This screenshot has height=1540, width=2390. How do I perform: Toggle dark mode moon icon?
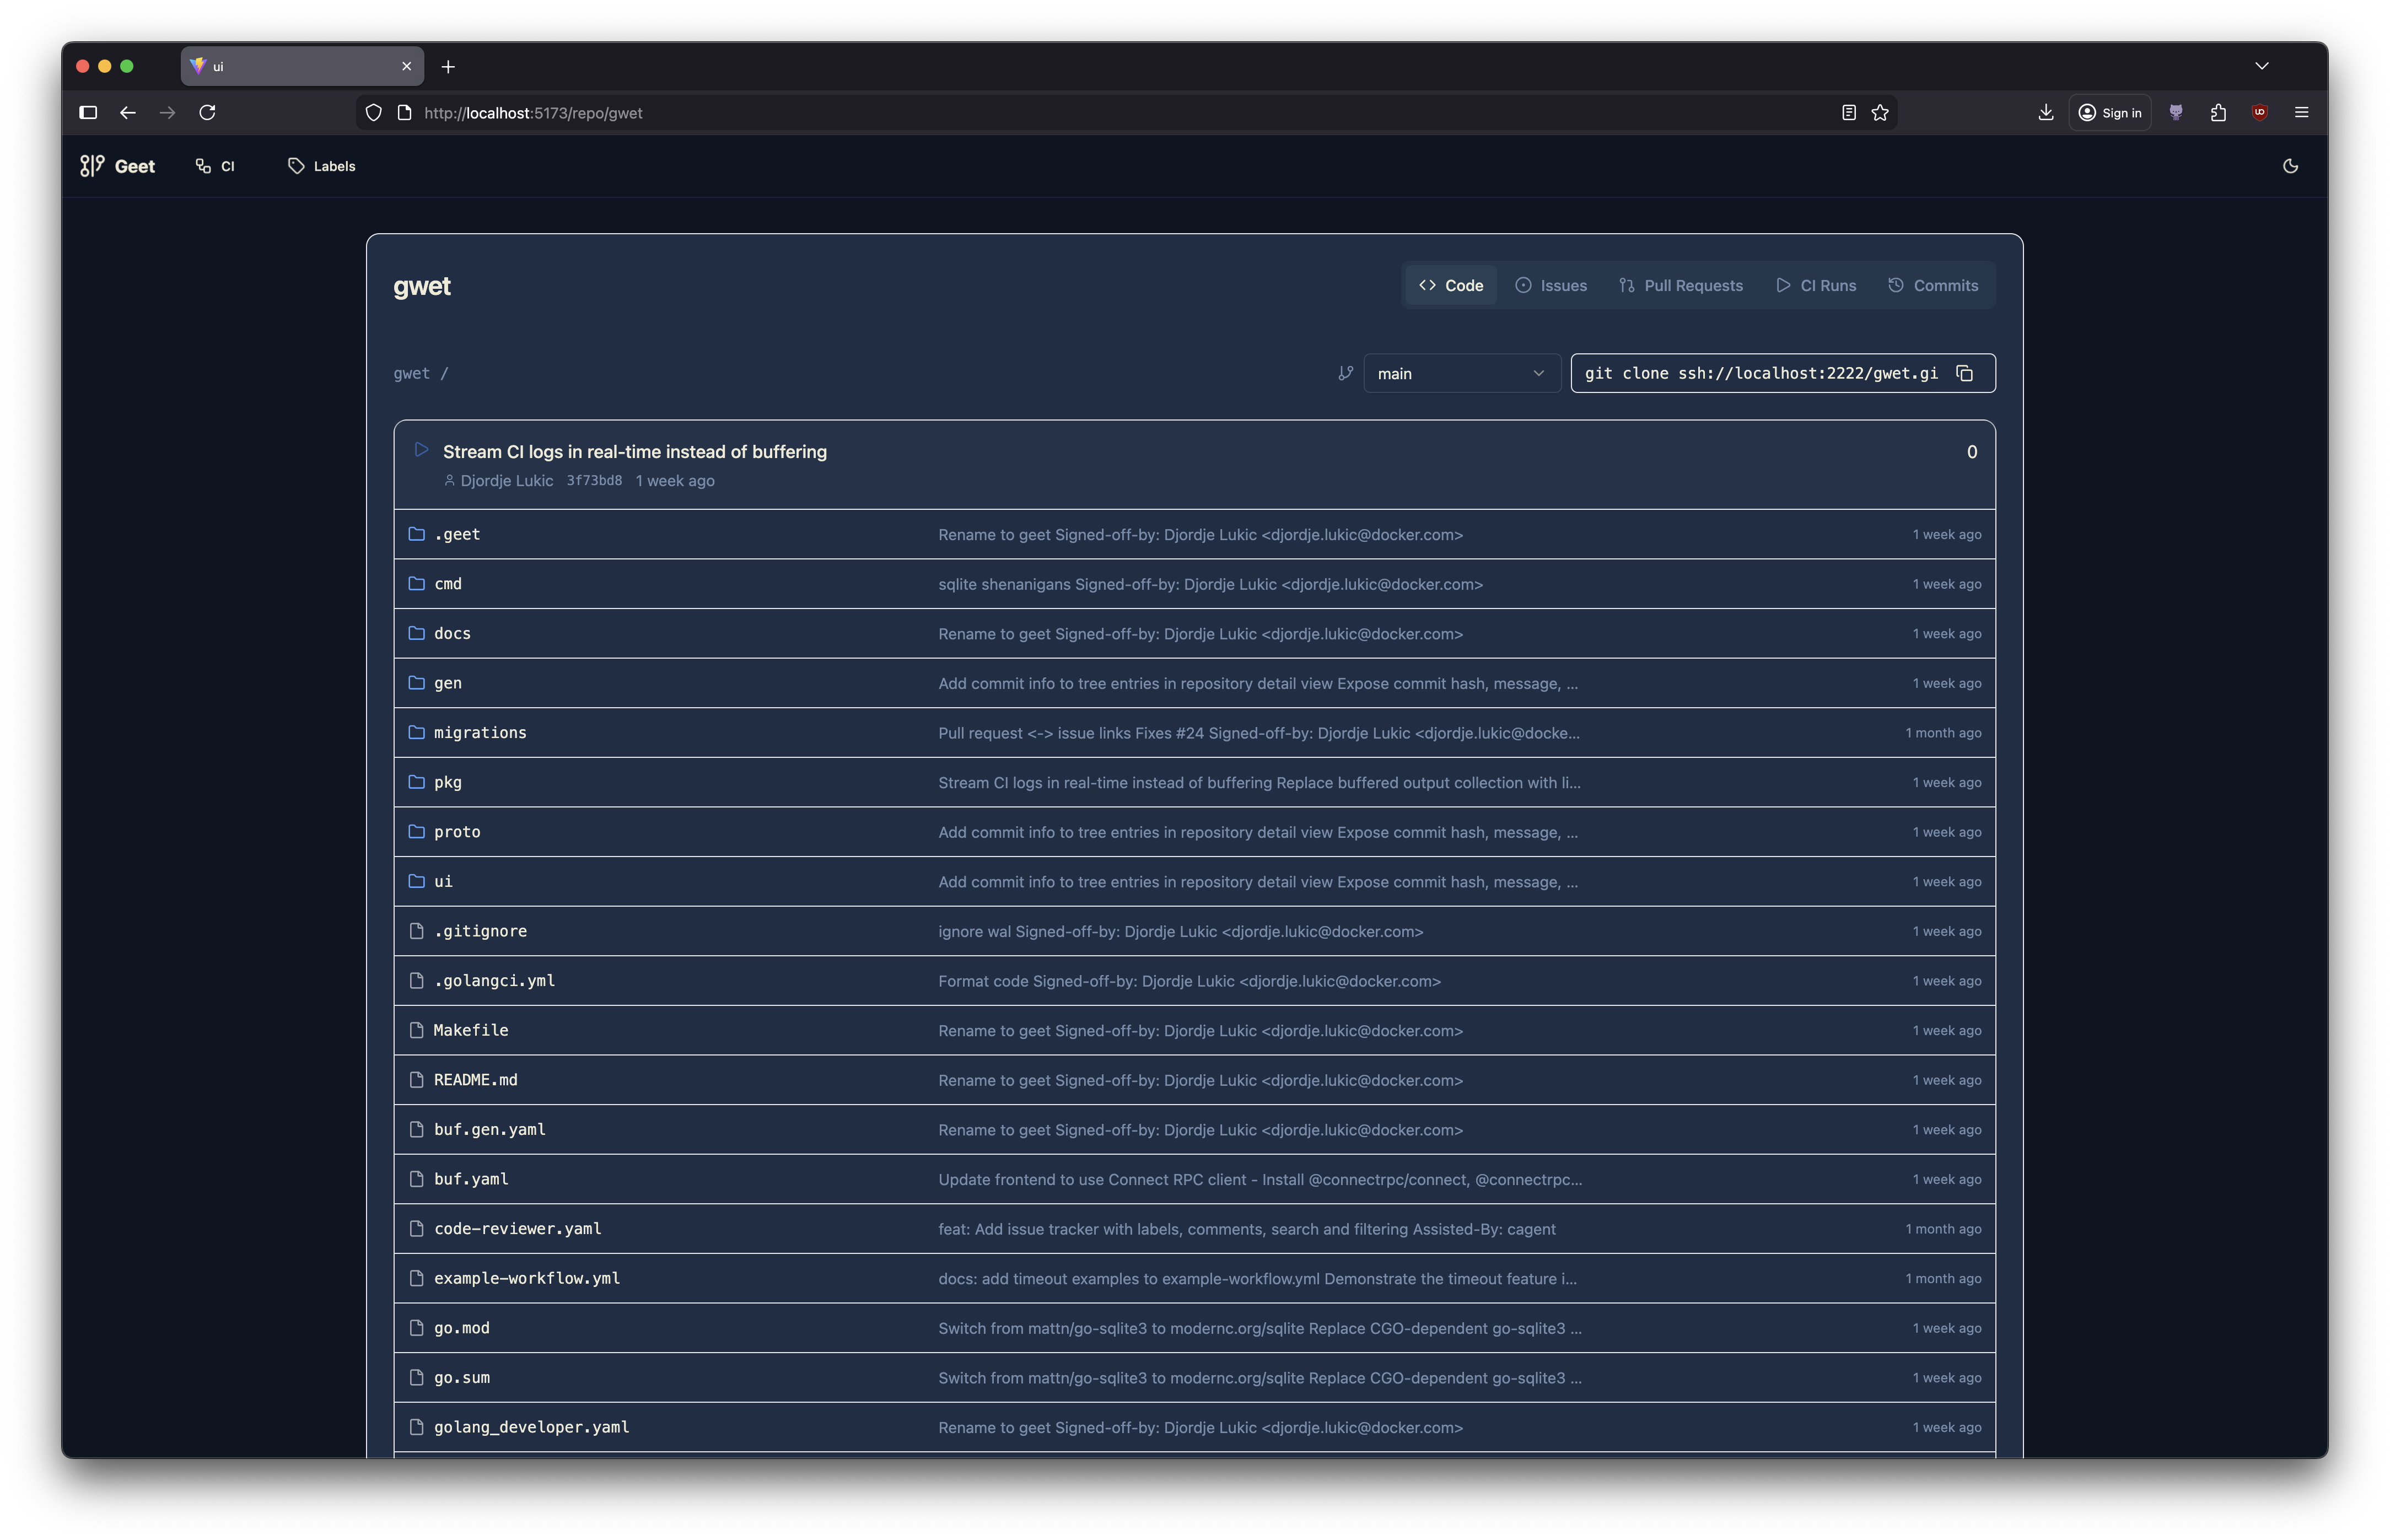tap(2290, 166)
